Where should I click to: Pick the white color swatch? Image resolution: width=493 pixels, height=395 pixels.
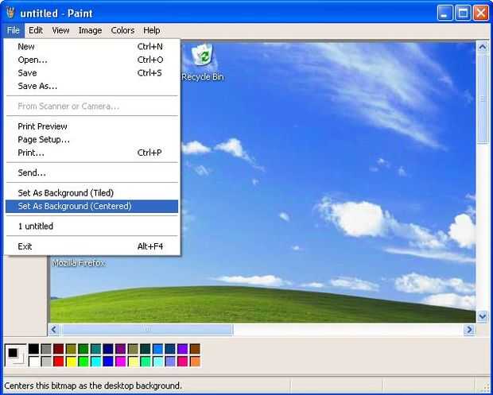click(33, 362)
